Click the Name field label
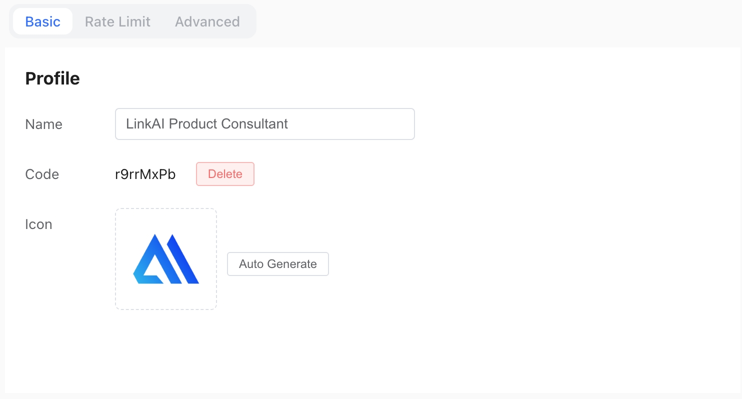This screenshot has width=742, height=399. [44, 124]
